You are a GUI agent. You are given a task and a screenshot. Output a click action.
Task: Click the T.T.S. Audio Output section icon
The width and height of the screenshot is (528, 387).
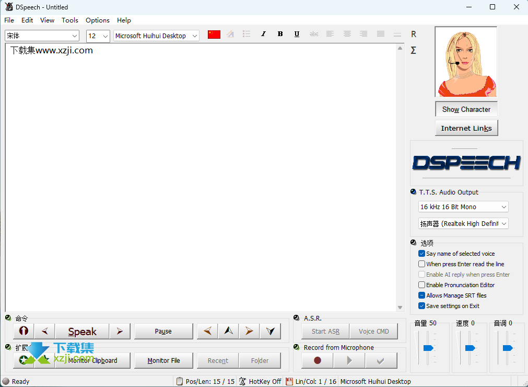414,192
